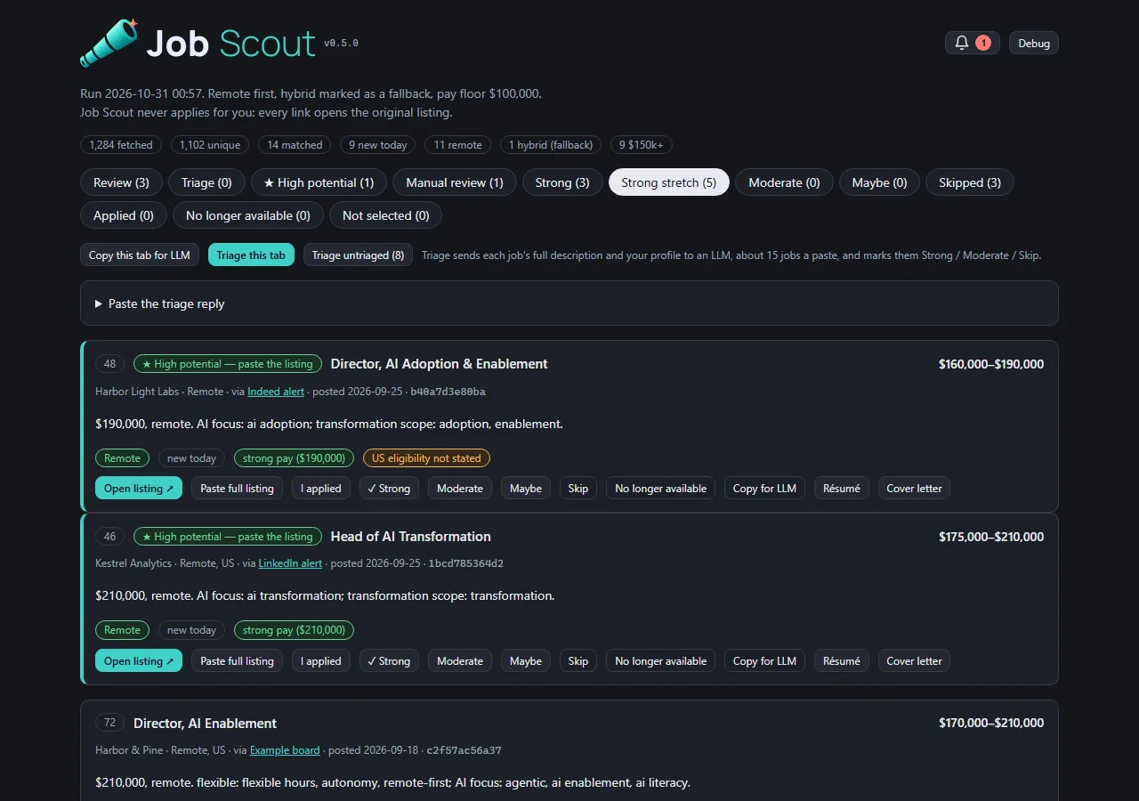This screenshot has width=1139, height=801.
Task: Open listing for Director, AI Adoption & Enablement
Action: tap(139, 488)
